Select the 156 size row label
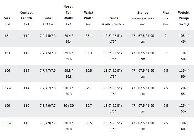194x136 pixels. pos(7,71)
